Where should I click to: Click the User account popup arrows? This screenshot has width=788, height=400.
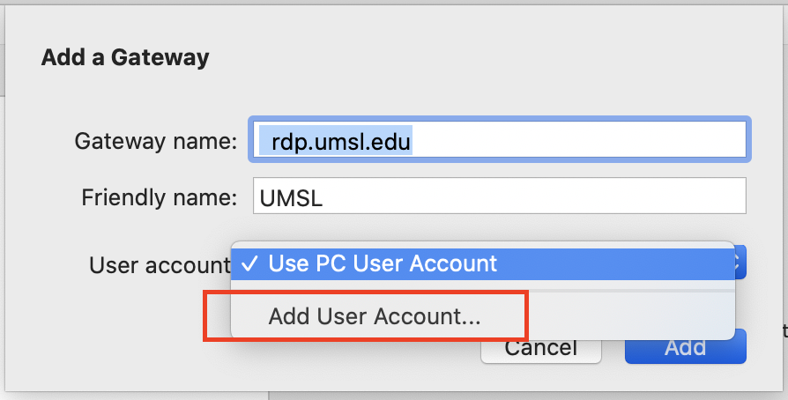pos(740,263)
